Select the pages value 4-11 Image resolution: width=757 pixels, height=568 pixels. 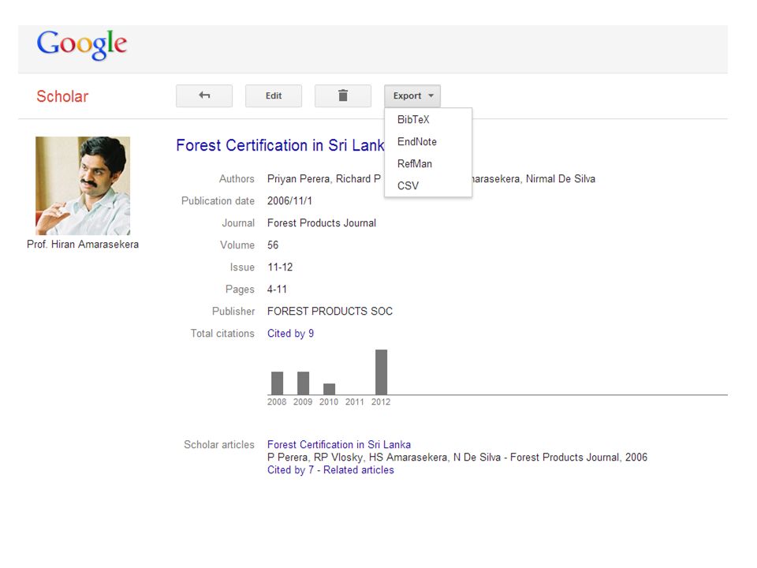pyautogui.click(x=277, y=290)
